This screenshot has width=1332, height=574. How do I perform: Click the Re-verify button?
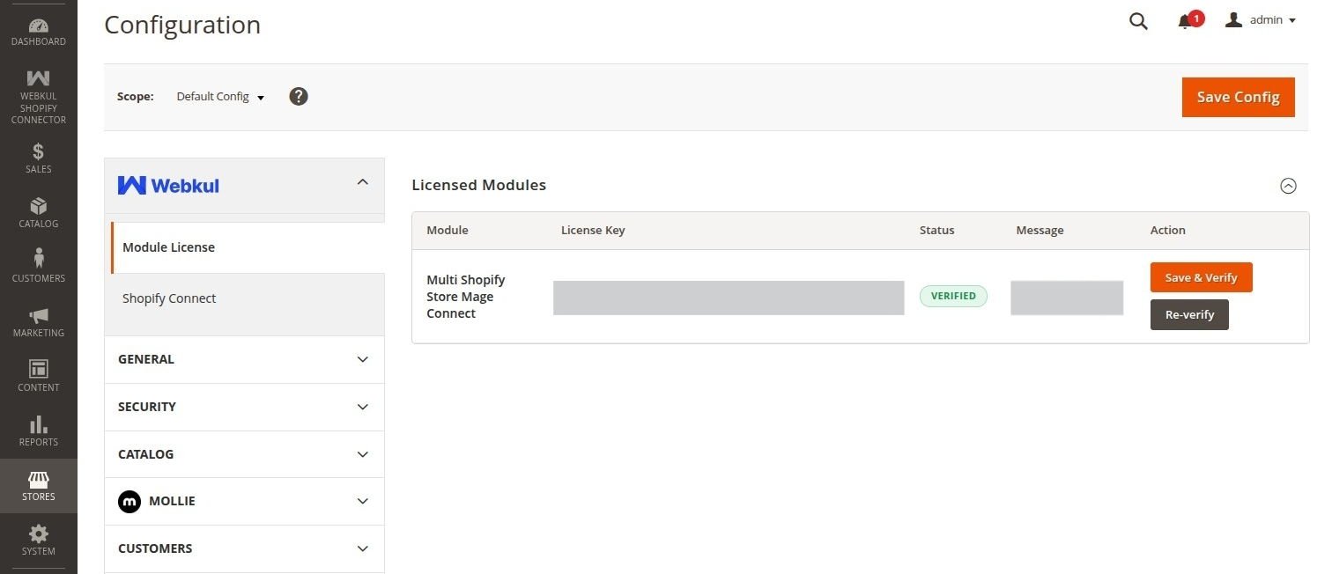click(1189, 315)
